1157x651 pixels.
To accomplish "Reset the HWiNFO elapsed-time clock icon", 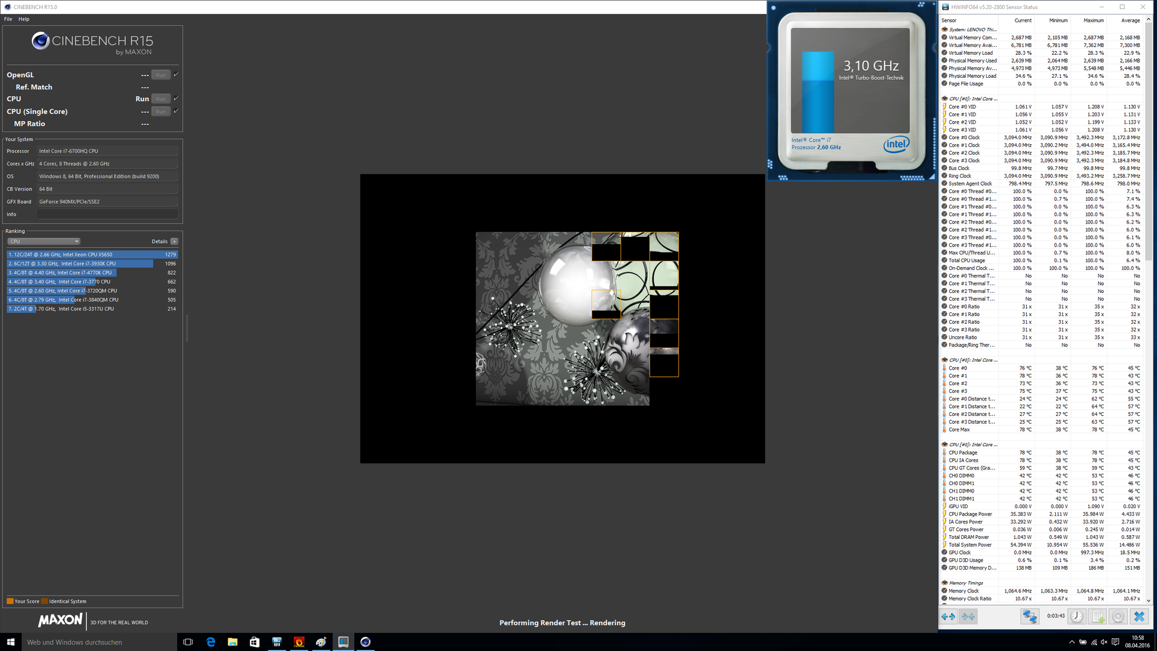I will tap(1077, 617).
